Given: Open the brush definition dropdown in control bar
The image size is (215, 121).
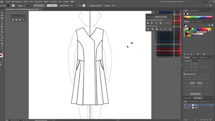Looking at the screenshot, I should (x=58, y=6).
